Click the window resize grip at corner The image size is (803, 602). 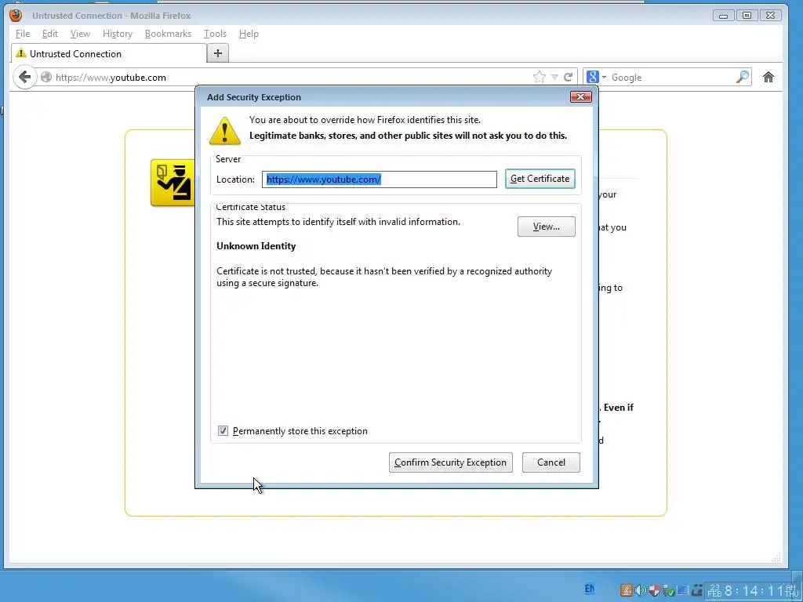click(x=776, y=557)
